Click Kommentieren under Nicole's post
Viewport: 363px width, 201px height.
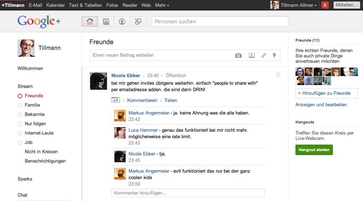142,100
